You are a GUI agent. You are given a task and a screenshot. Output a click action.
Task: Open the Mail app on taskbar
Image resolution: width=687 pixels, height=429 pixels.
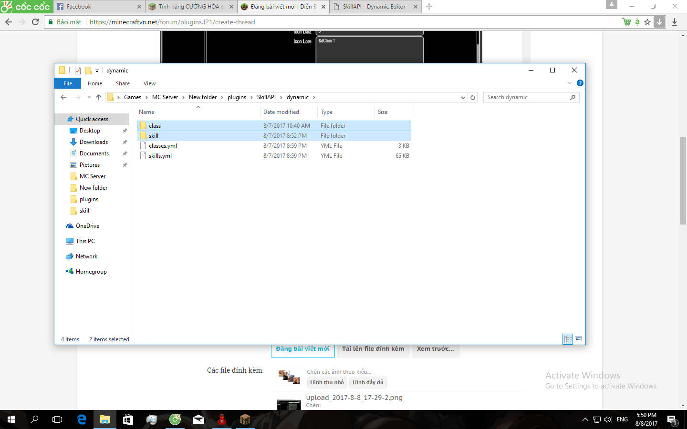[198, 419]
